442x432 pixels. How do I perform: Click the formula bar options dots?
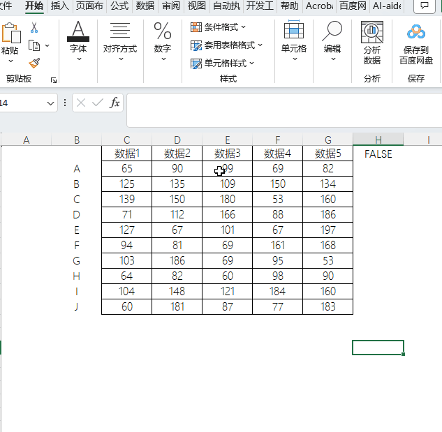[x=65, y=103]
